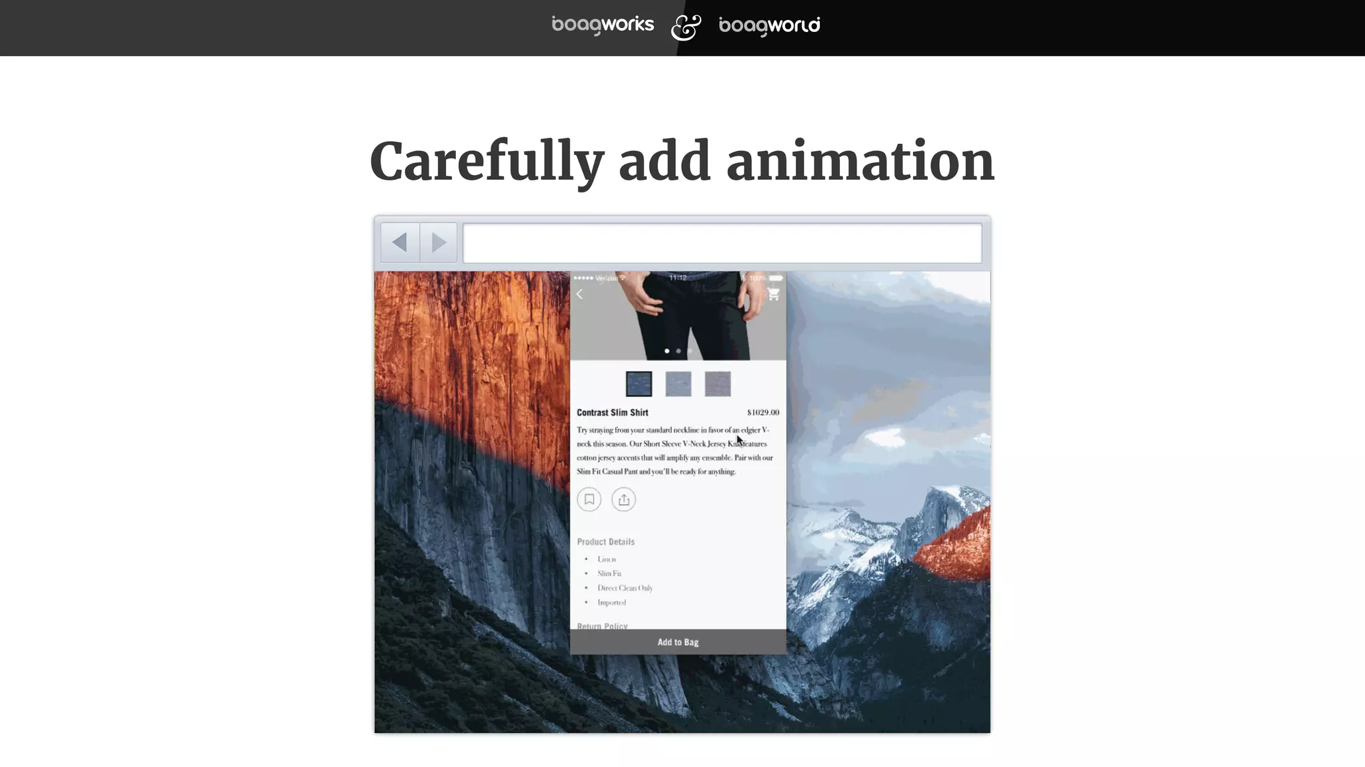Tap the Add to Bag button

[x=678, y=642]
